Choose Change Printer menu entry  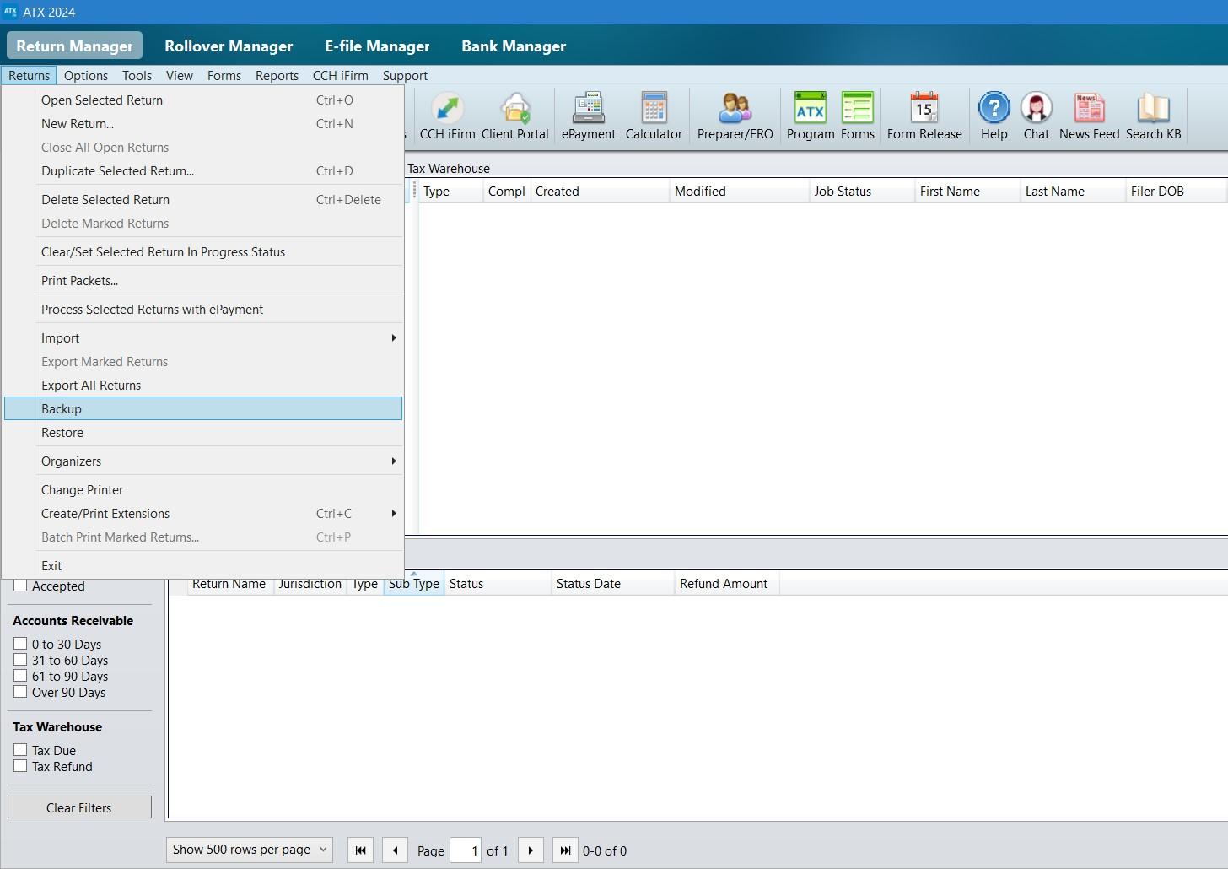[203, 489]
